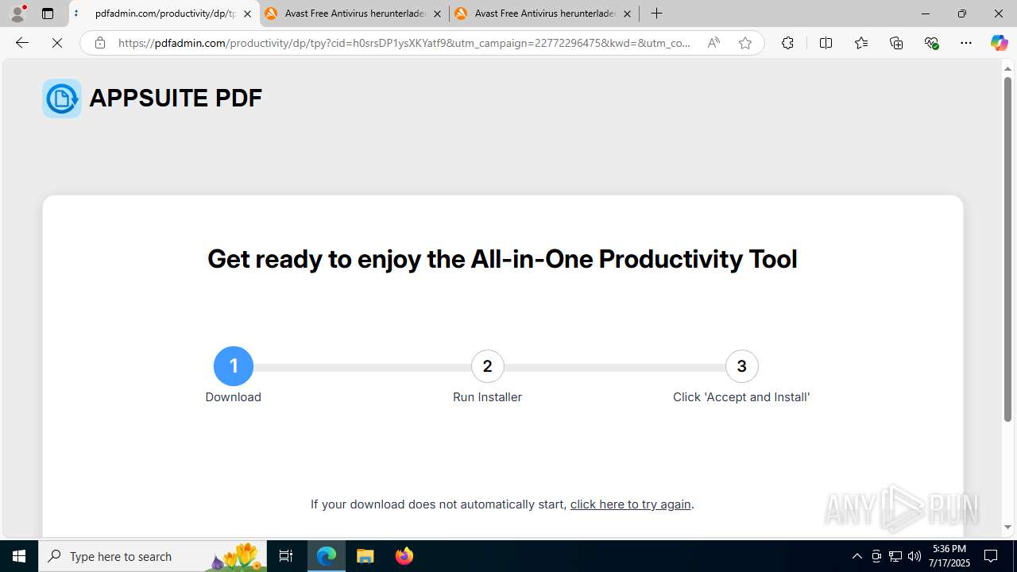Launch Firefox from the taskbar
1017x572 pixels.
point(404,556)
